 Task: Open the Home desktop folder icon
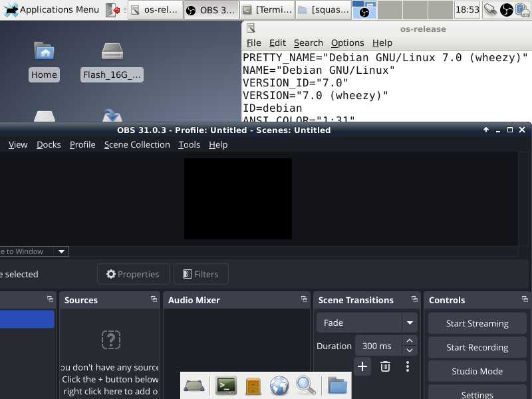click(44, 62)
